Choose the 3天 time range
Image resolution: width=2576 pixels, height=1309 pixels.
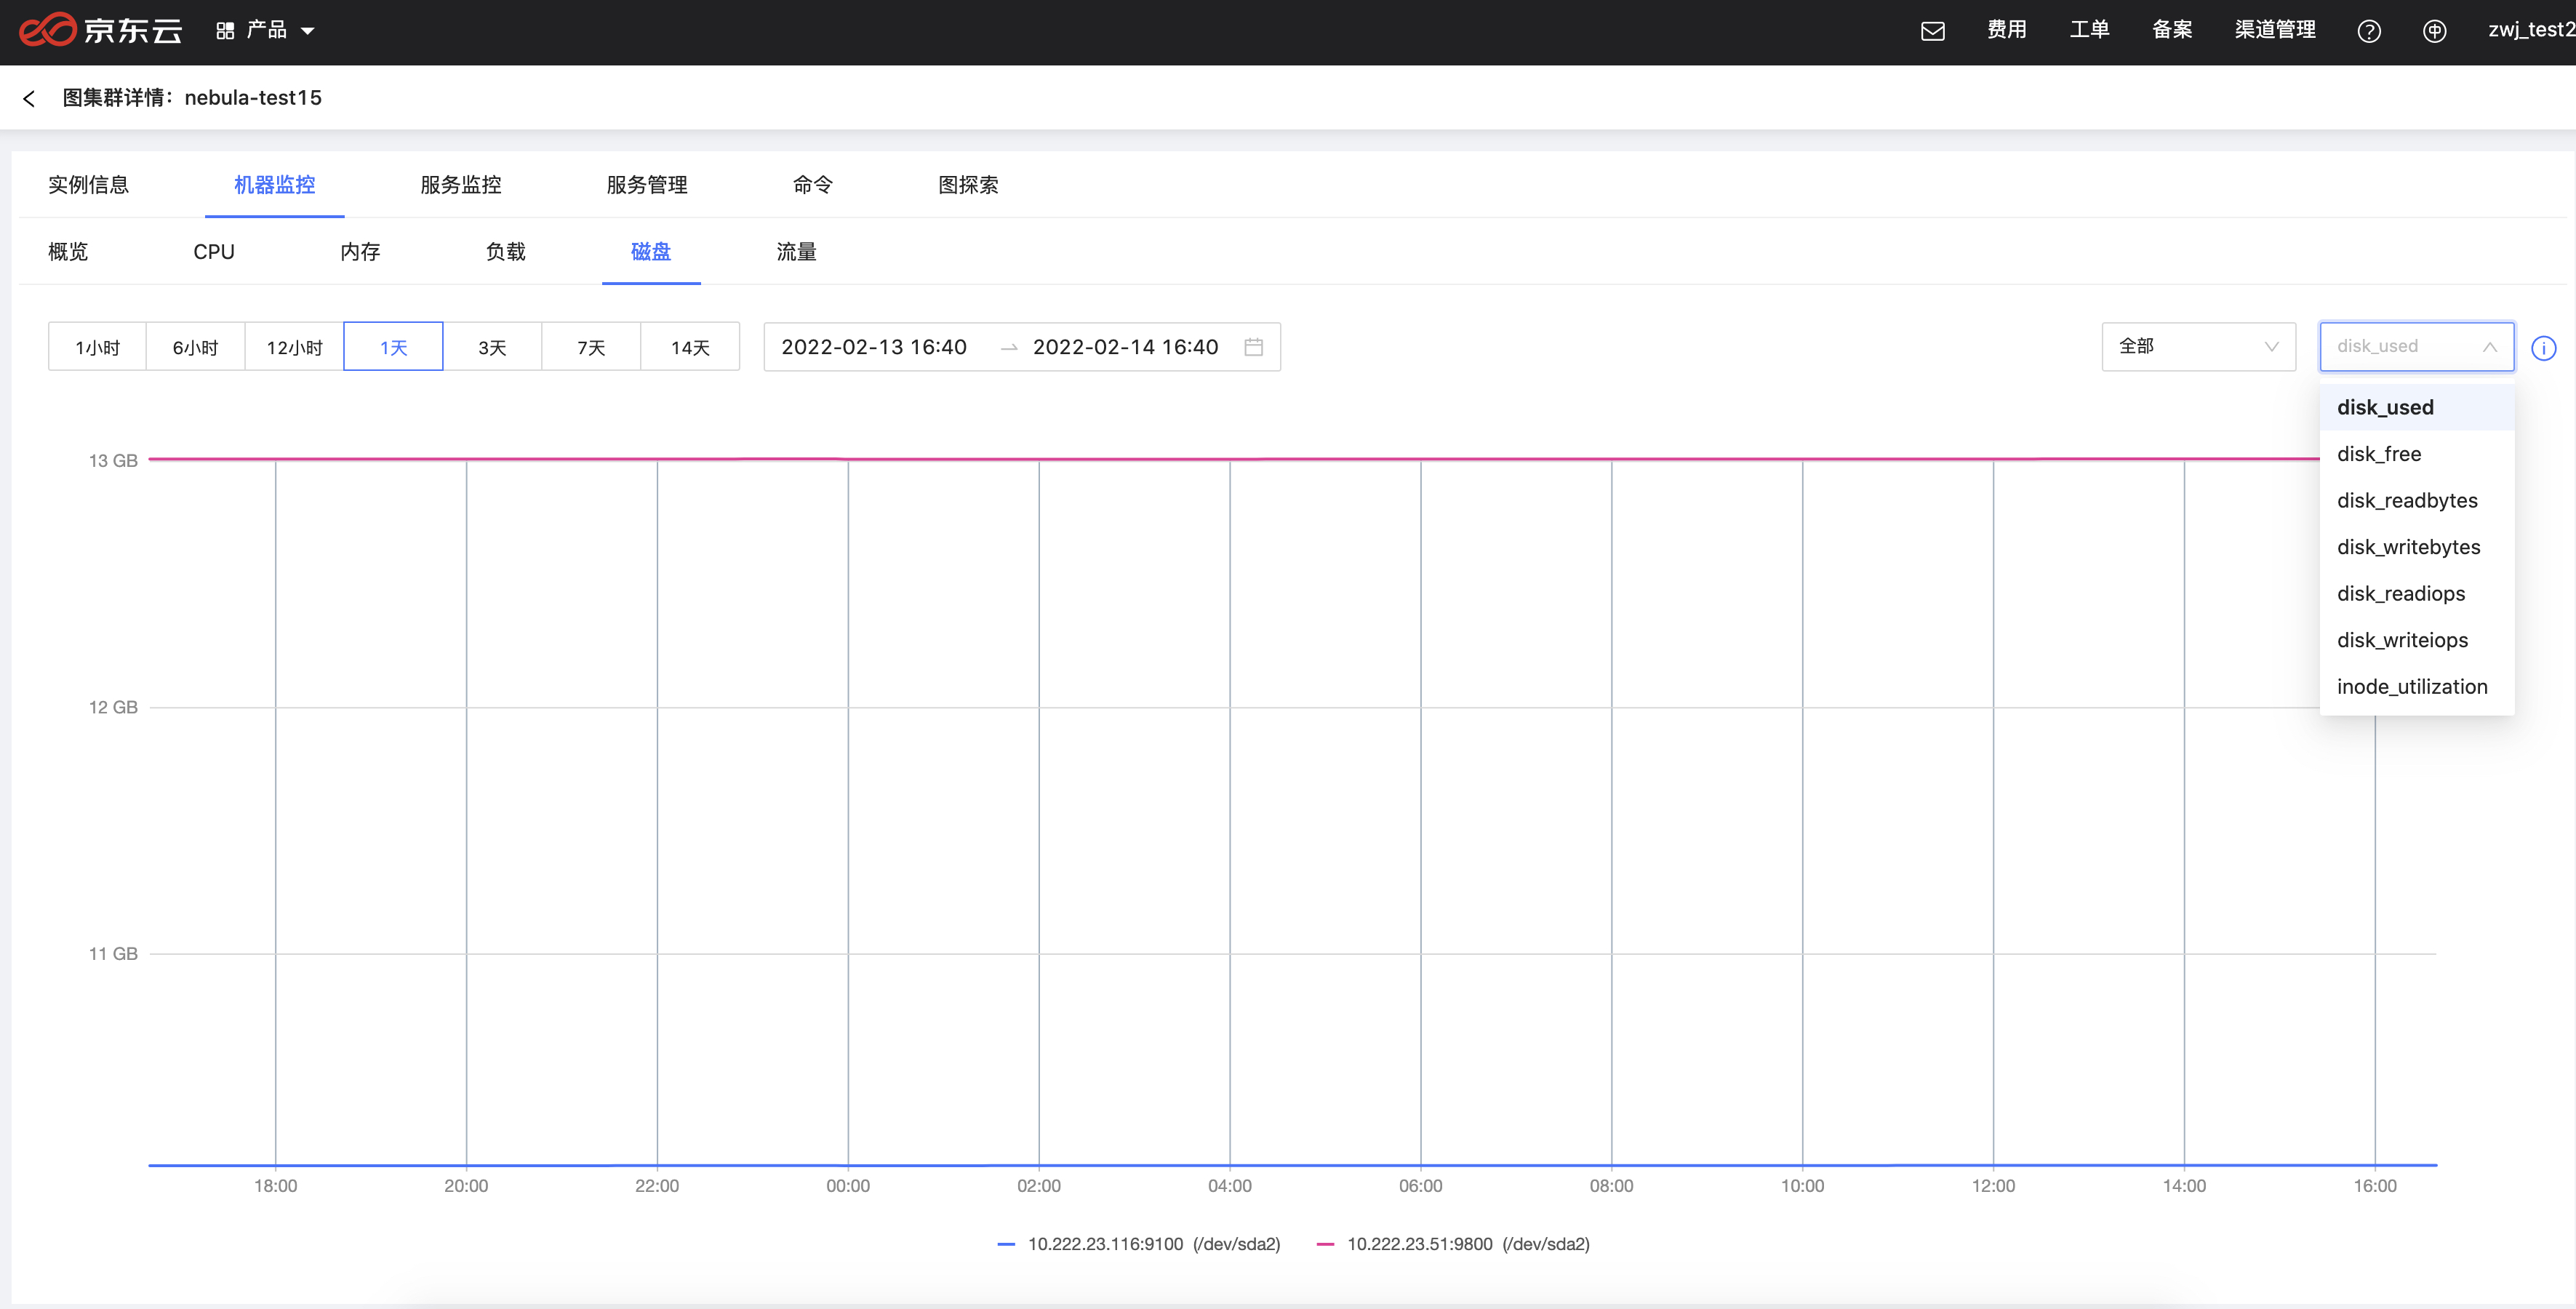(492, 347)
